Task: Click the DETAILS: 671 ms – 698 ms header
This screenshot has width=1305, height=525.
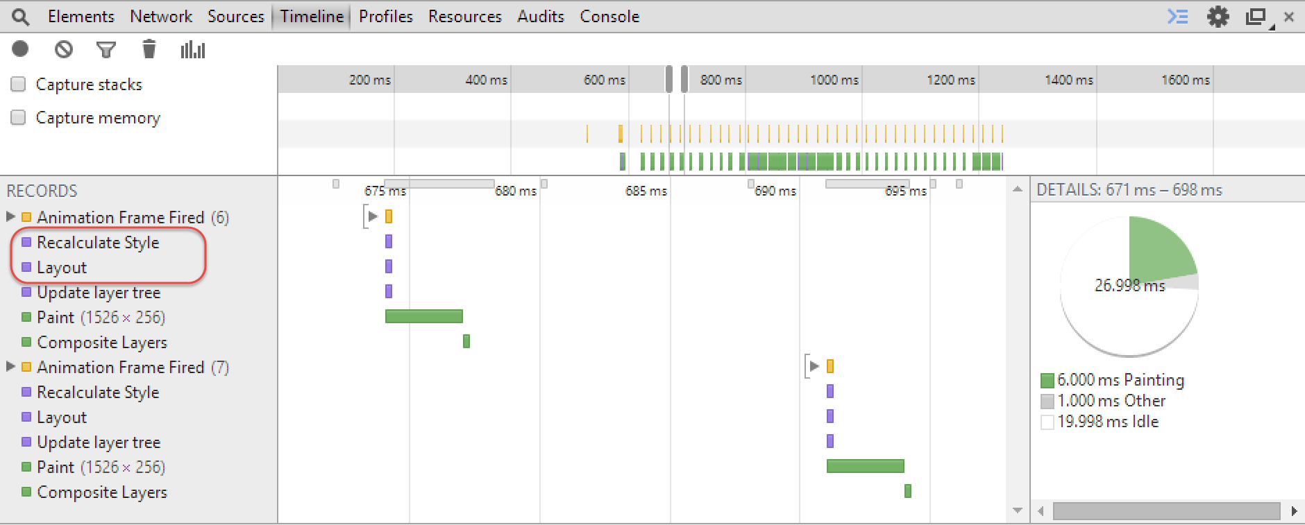Action: [x=1129, y=190]
